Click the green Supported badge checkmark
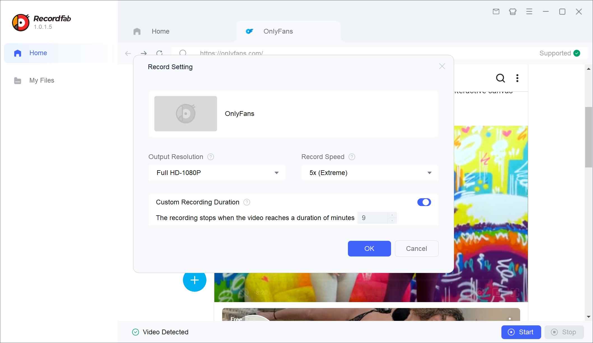 click(577, 53)
